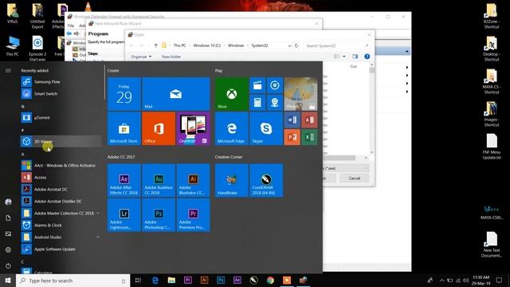Open the OneNote tile
Image resolution: width=510 pixels, height=287 pixels.
pos(193,128)
